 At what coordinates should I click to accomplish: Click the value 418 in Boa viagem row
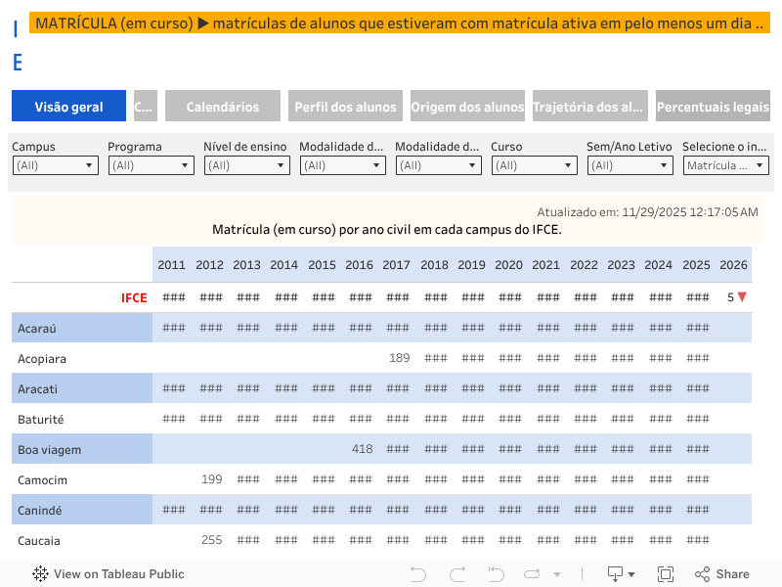click(362, 448)
